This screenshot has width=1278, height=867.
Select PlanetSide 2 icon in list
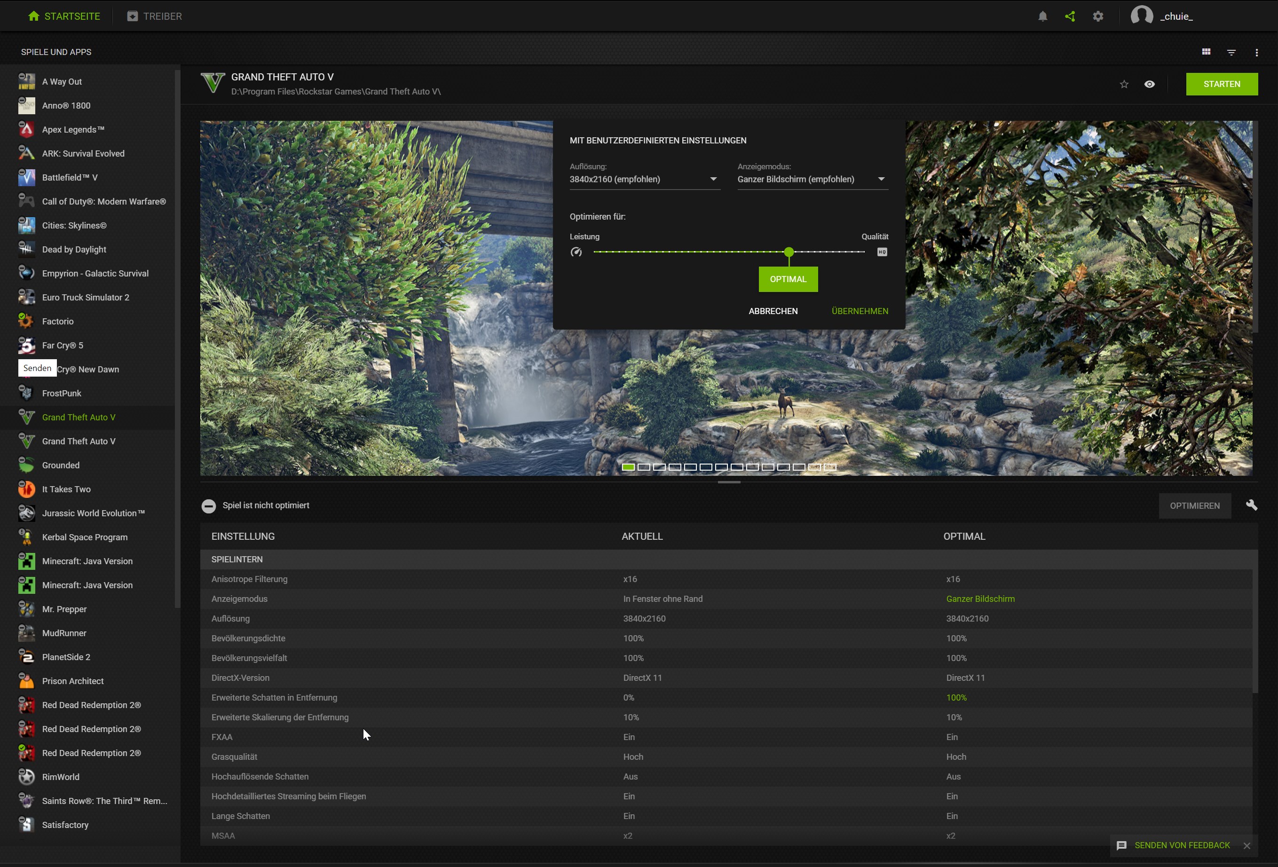click(26, 656)
